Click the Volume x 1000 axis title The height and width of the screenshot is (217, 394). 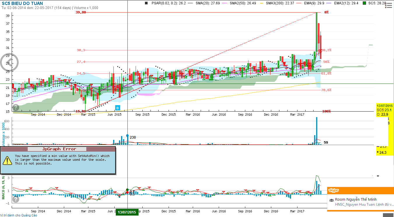3,134
